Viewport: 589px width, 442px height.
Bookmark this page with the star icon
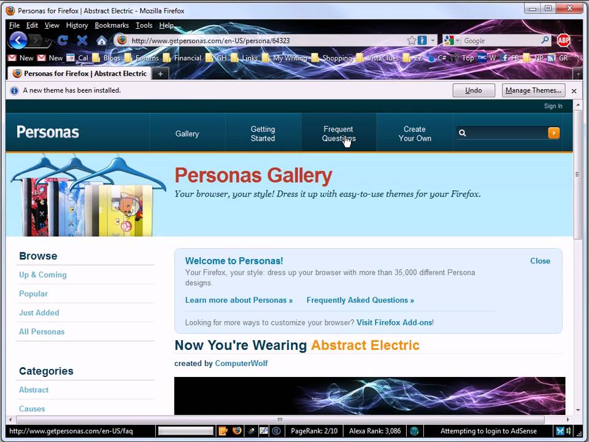tap(412, 41)
